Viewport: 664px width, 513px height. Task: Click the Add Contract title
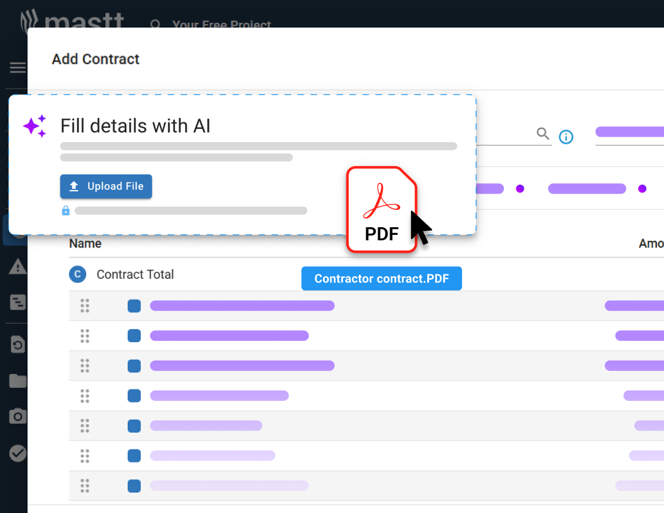click(x=96, y=59)
